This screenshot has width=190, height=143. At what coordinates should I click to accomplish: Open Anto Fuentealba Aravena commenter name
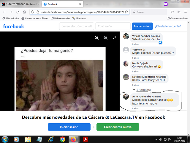coord(147,97)
